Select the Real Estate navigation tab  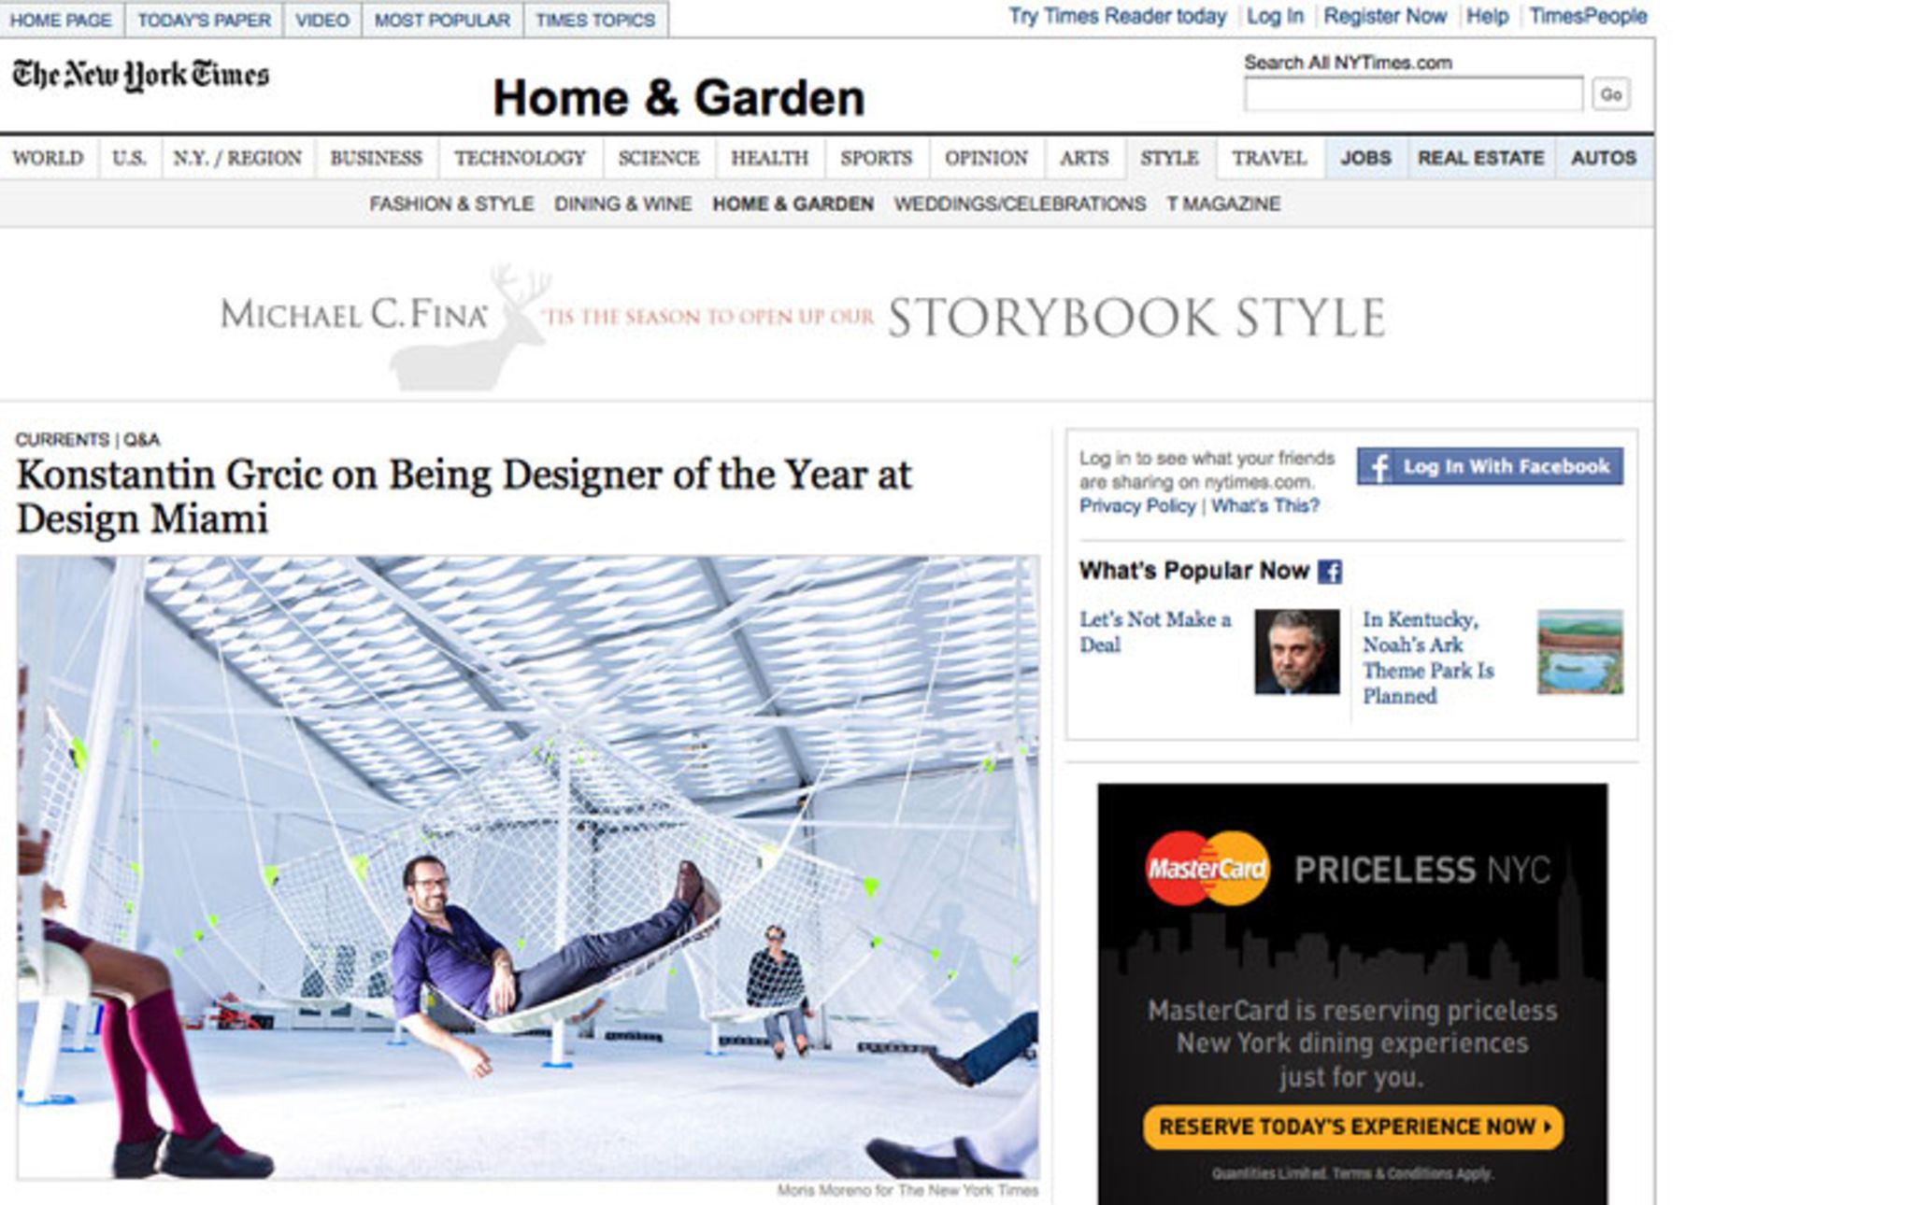click(x=1480, y=158)
